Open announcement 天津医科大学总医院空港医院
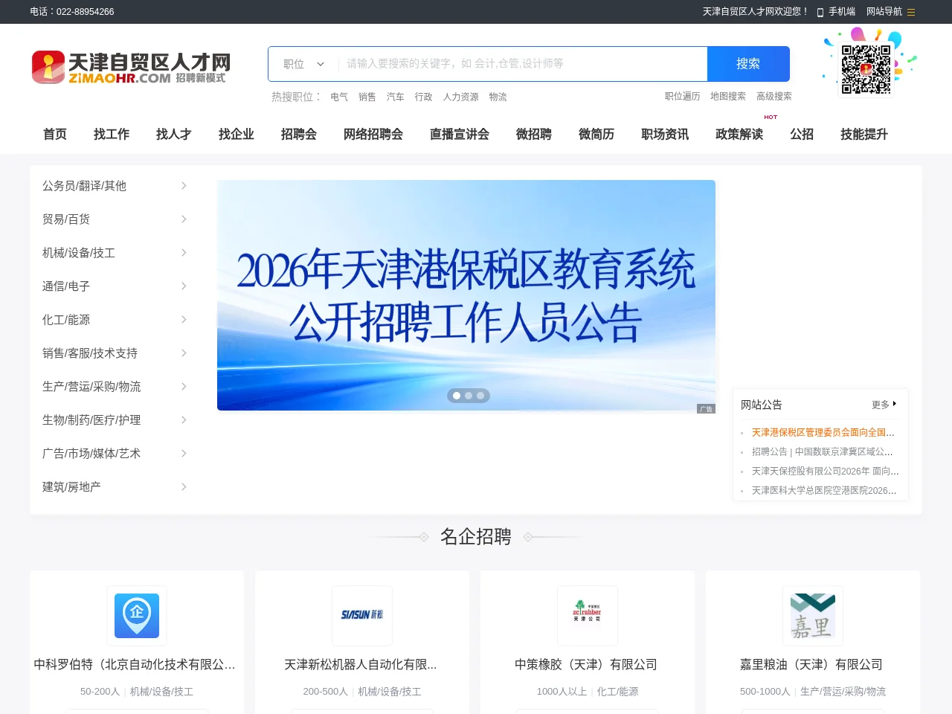 point(824,491)
